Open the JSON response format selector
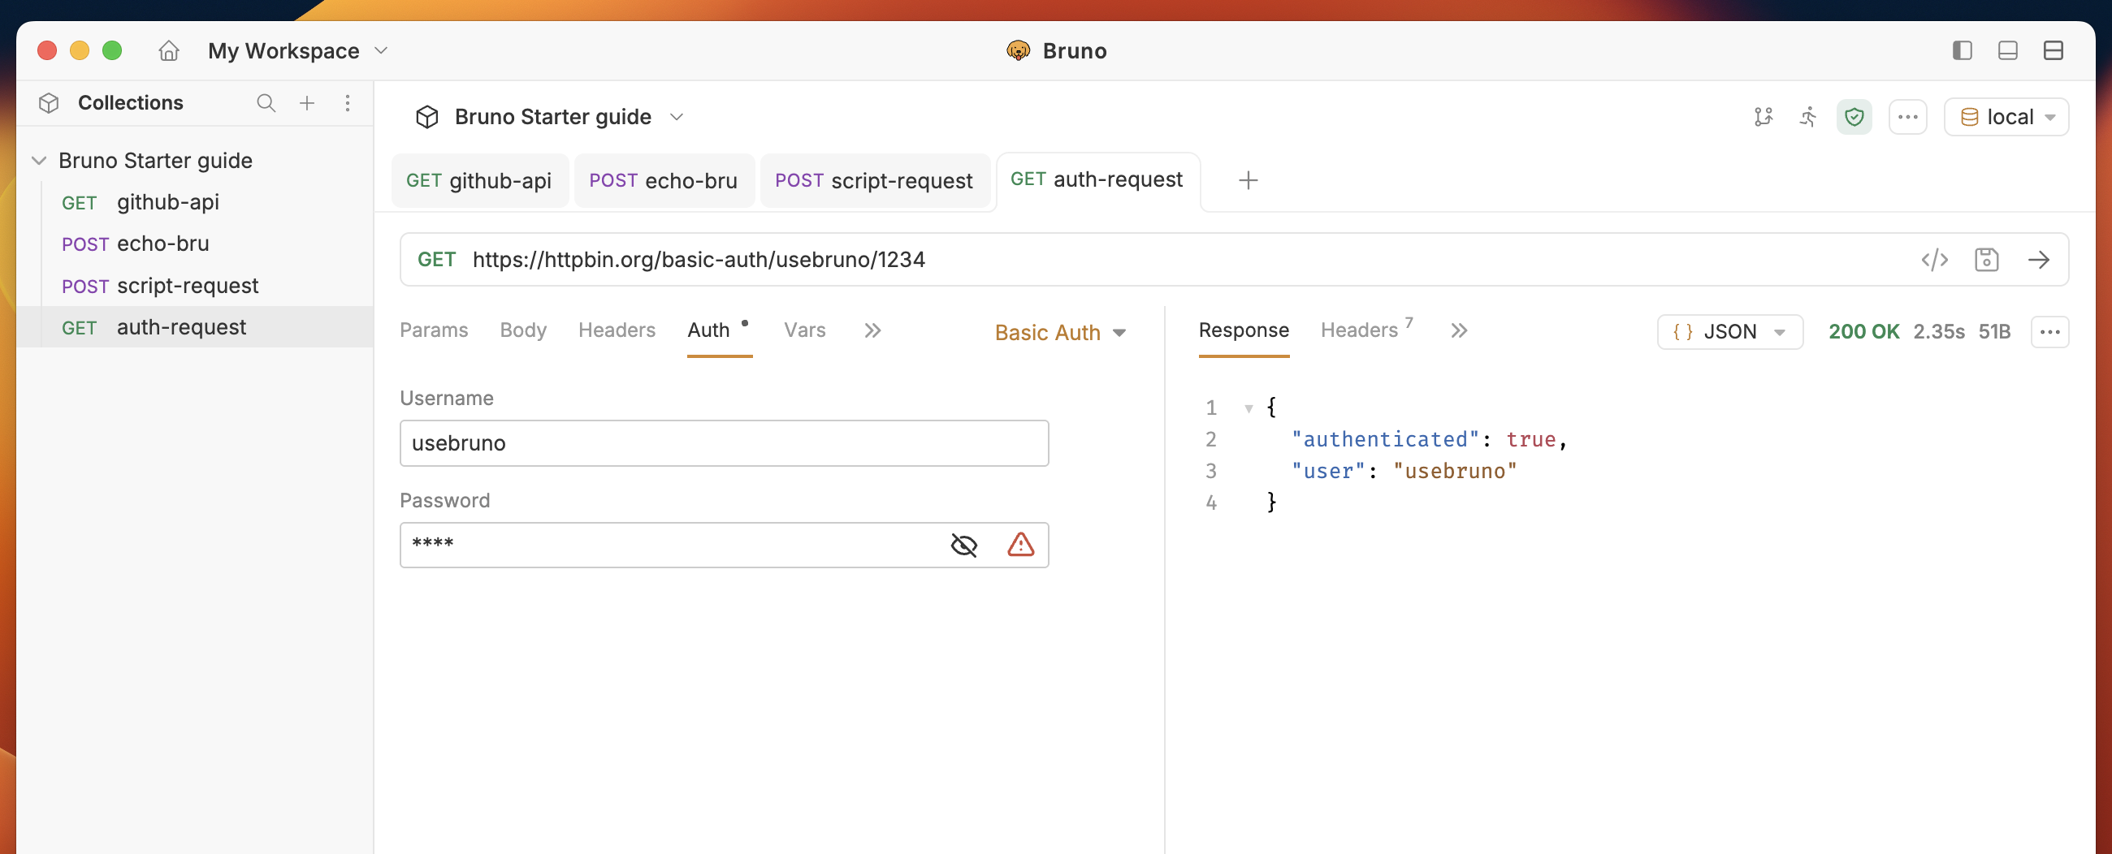 click(1730, 332)
